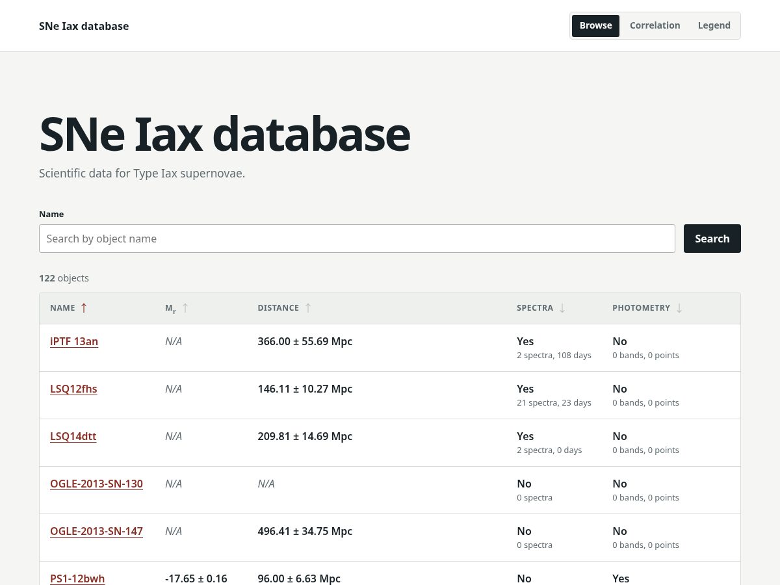Focus the Search by object name field
The height and width of the screenshot is (585, 780).
point(357,239)
